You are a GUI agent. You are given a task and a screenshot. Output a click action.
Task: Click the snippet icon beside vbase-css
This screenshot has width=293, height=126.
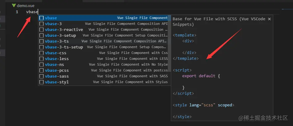pyautogui.click(x=42, y=53)
